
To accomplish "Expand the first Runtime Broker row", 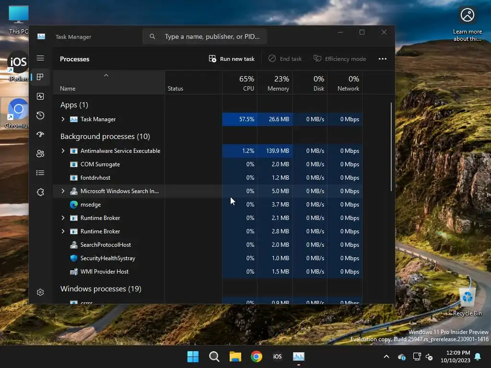I will point(63,218).
